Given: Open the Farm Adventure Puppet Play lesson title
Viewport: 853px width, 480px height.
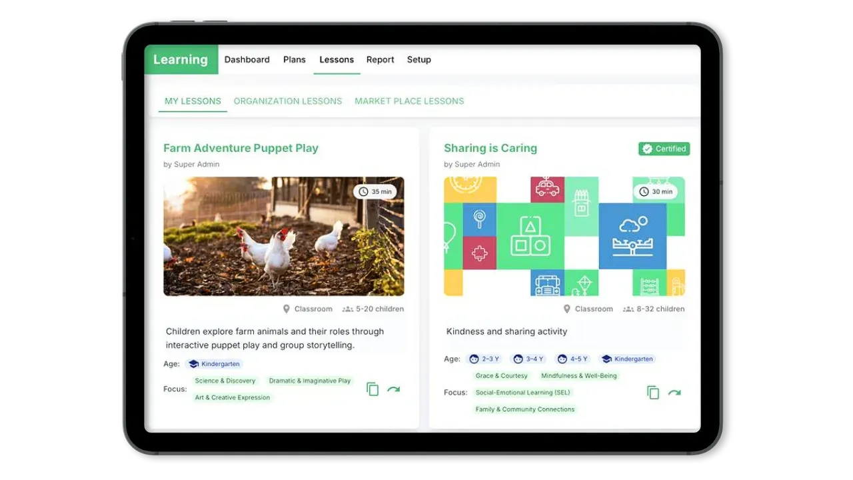Looking at the screenshot, I should [x=241, y=148].
